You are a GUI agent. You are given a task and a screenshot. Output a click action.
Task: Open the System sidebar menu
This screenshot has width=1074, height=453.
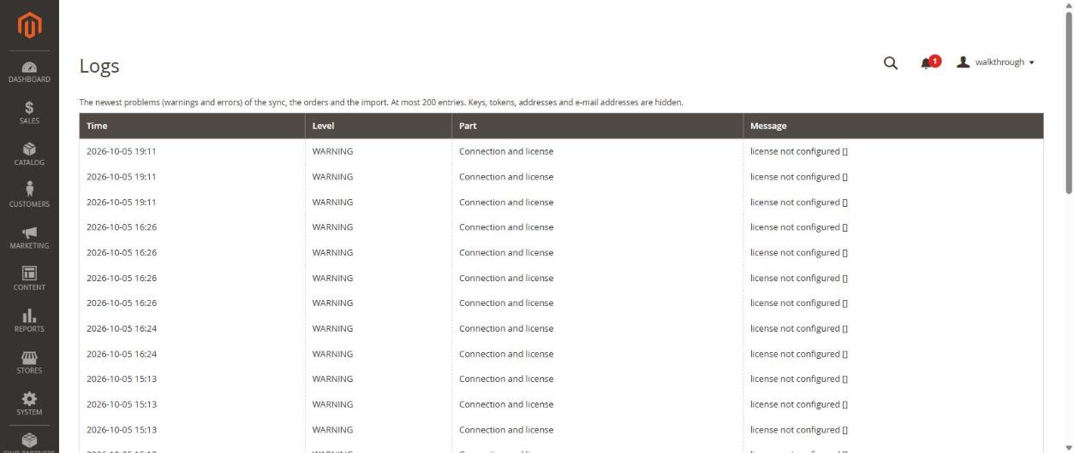[29, 404]
